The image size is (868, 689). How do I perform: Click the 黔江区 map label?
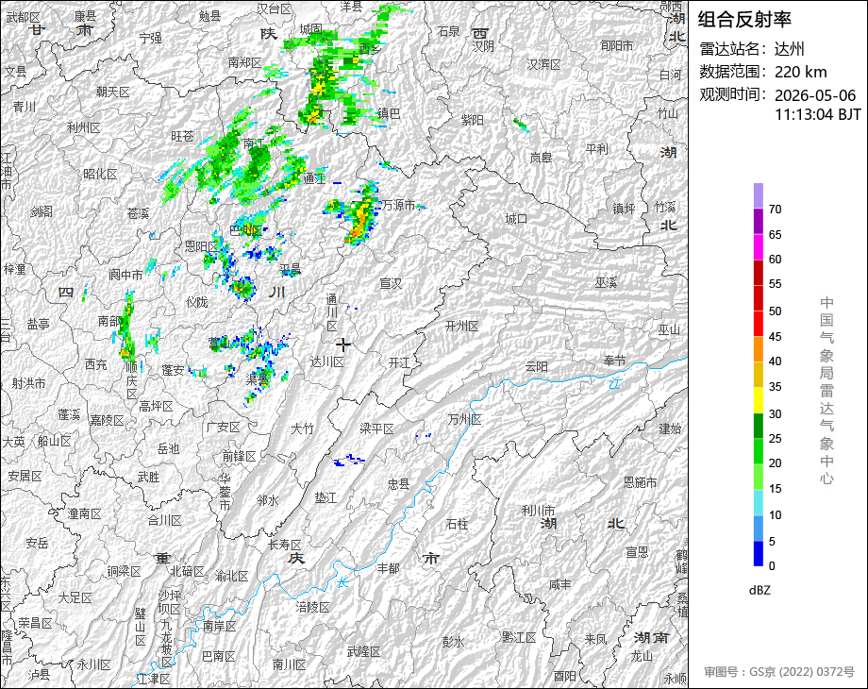[x=519, y=637]
